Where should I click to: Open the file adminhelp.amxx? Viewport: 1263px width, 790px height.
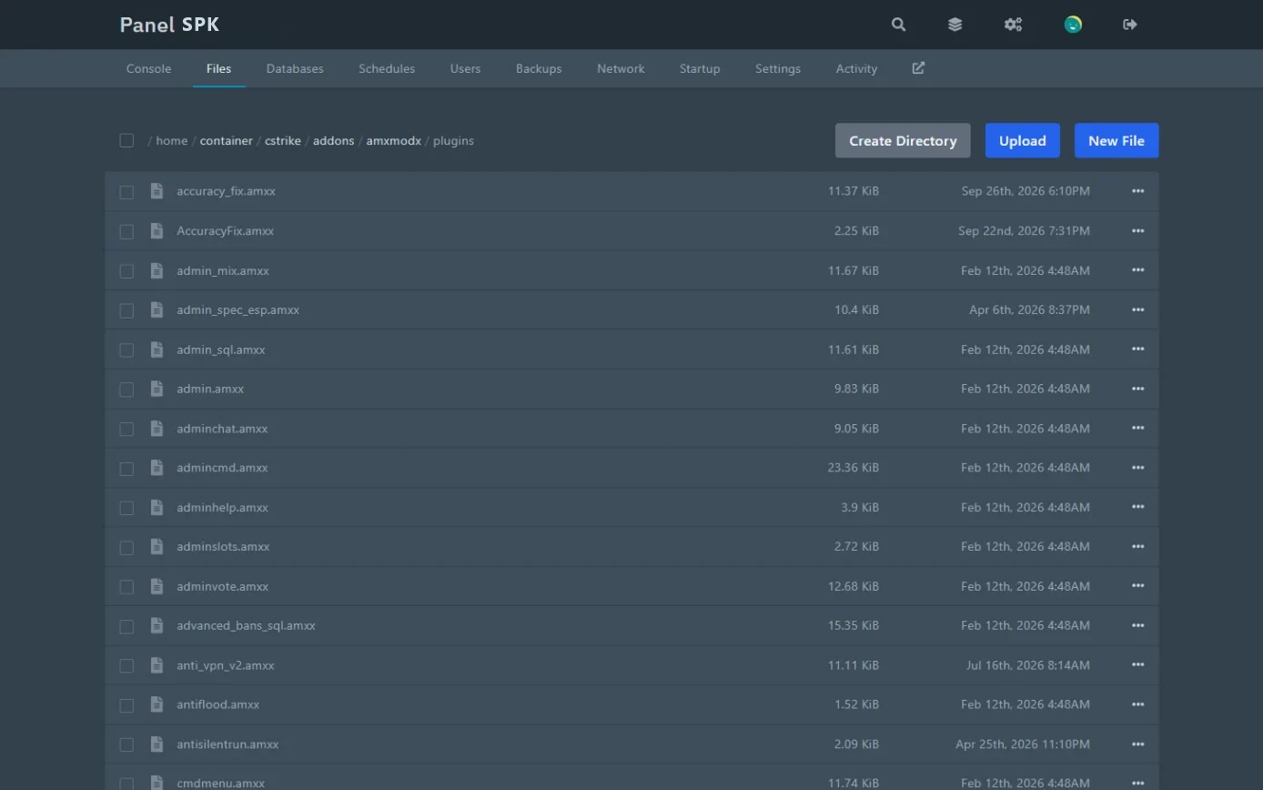click(223, 507)
